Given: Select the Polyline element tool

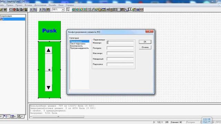Looking at the screenshot, I should 88,10.
